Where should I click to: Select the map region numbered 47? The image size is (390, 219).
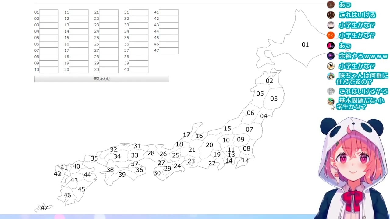tap(44, 208)
